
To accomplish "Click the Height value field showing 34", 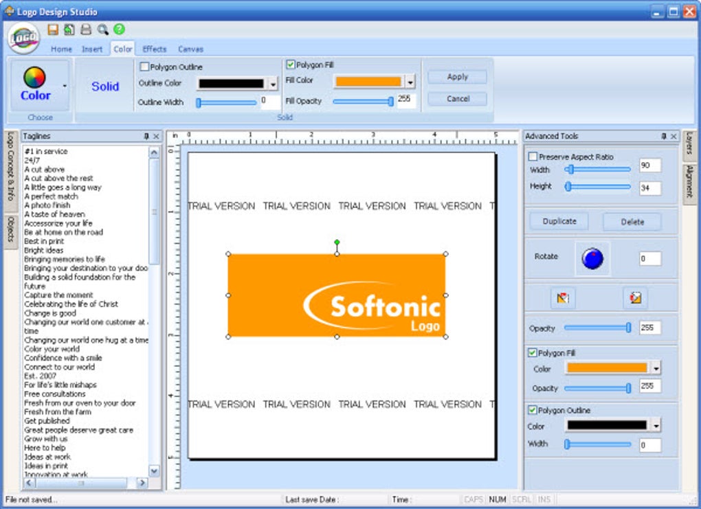I will click(x=649, y=188).
